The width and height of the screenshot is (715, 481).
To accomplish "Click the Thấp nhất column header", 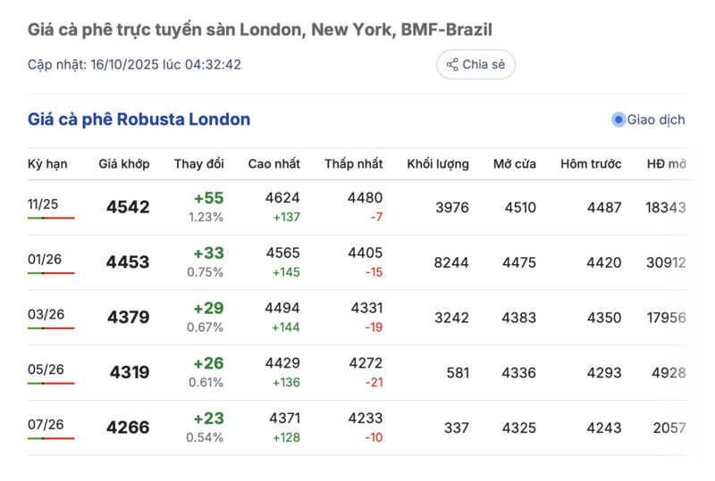I will click(x=354, y=164).
